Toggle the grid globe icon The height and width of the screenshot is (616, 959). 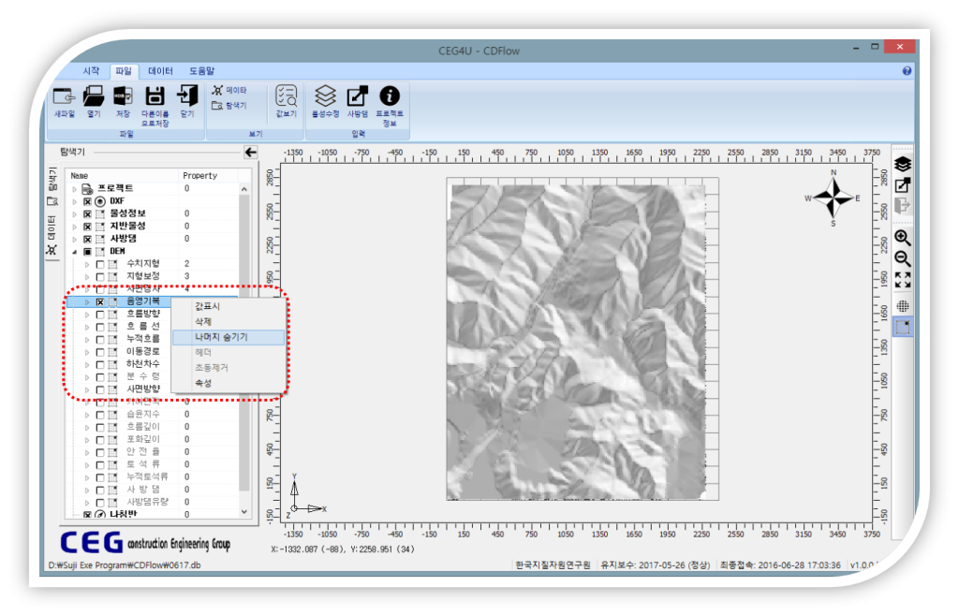coord(903,306)
